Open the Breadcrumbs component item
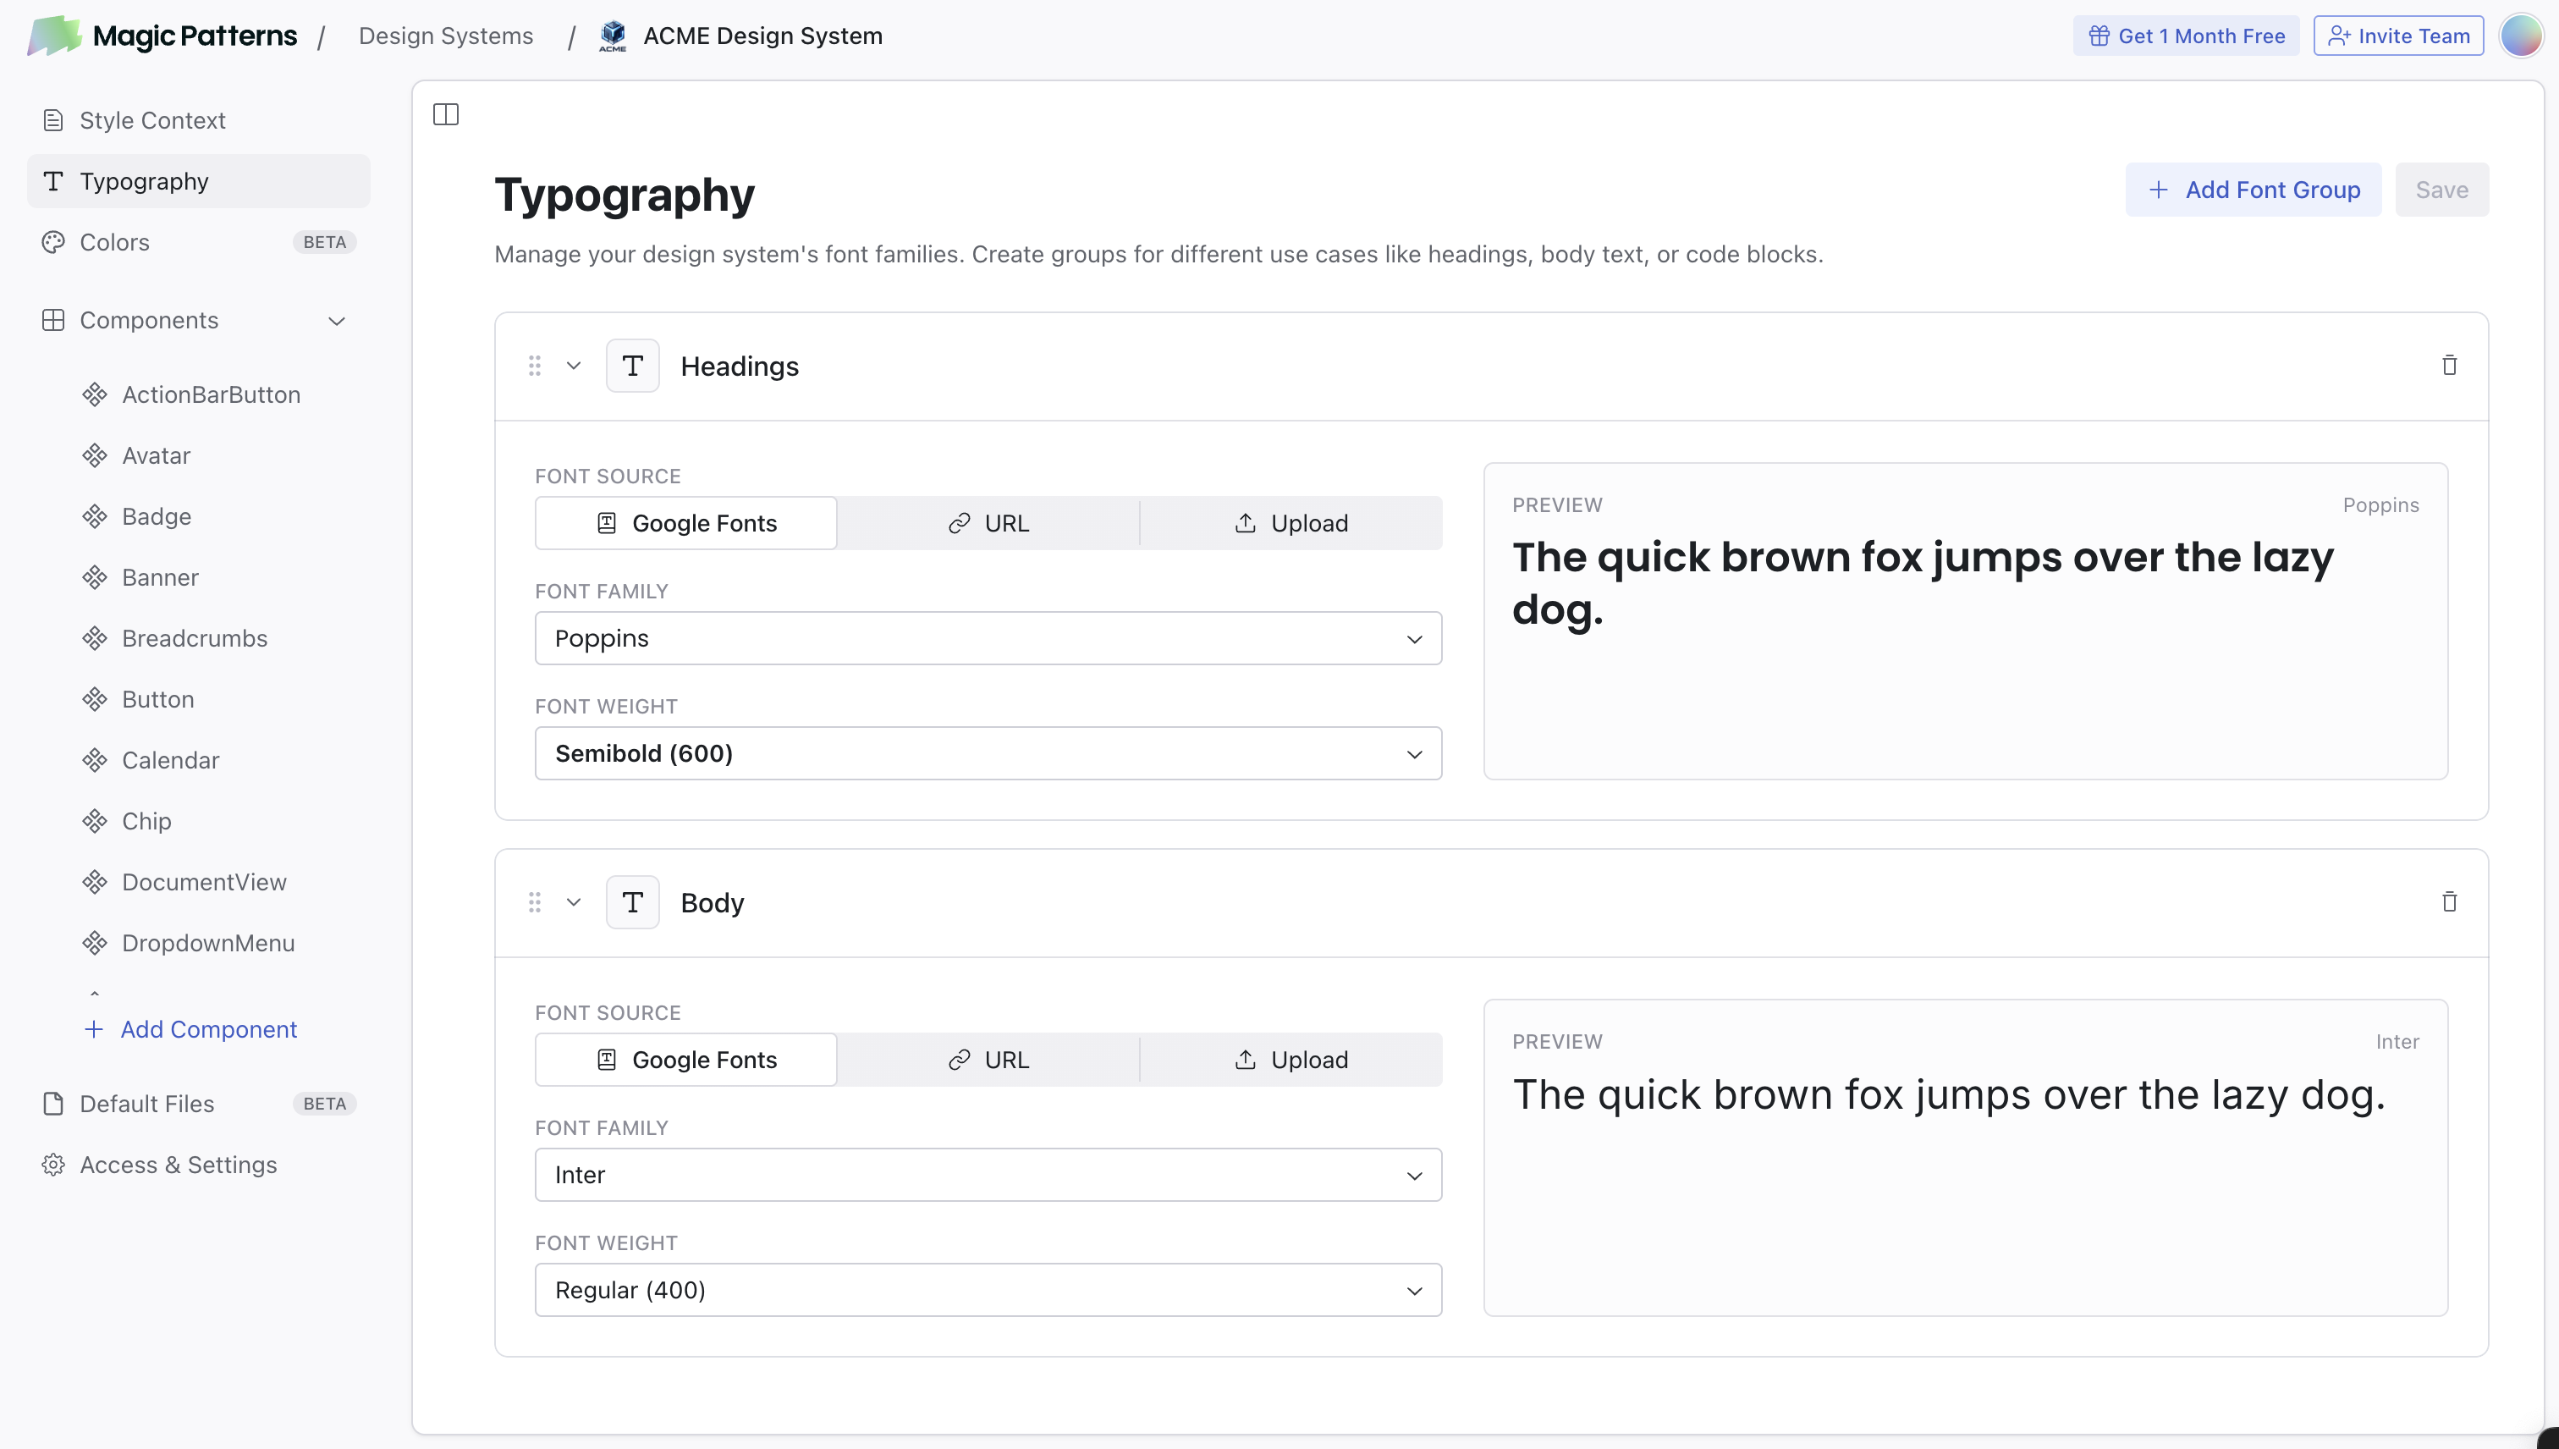Screen dimensions: 2559x1449 pyautogui.click(x=194, y=638)
